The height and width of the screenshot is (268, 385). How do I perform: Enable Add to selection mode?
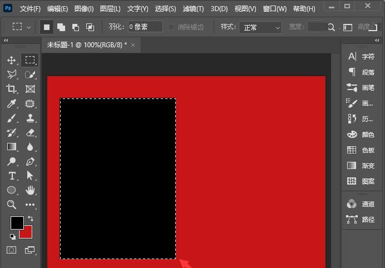click(61, 27)
